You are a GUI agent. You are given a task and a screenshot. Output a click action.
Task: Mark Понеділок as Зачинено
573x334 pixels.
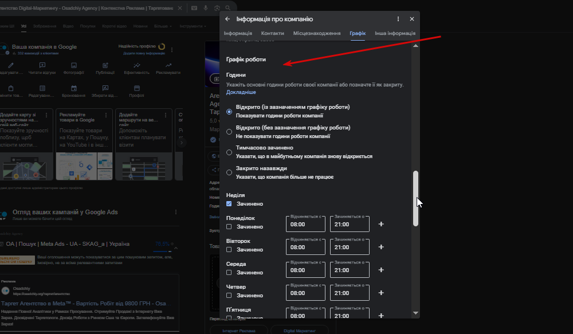pyautogui.click(x=229, y=226)
